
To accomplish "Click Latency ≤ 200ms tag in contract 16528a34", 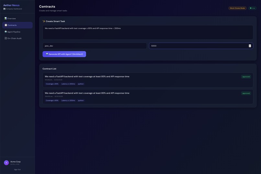I will click(68, 84).
